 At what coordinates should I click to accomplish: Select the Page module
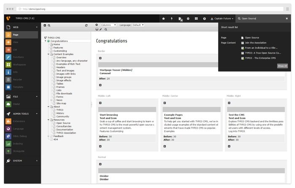pos(21,35)
